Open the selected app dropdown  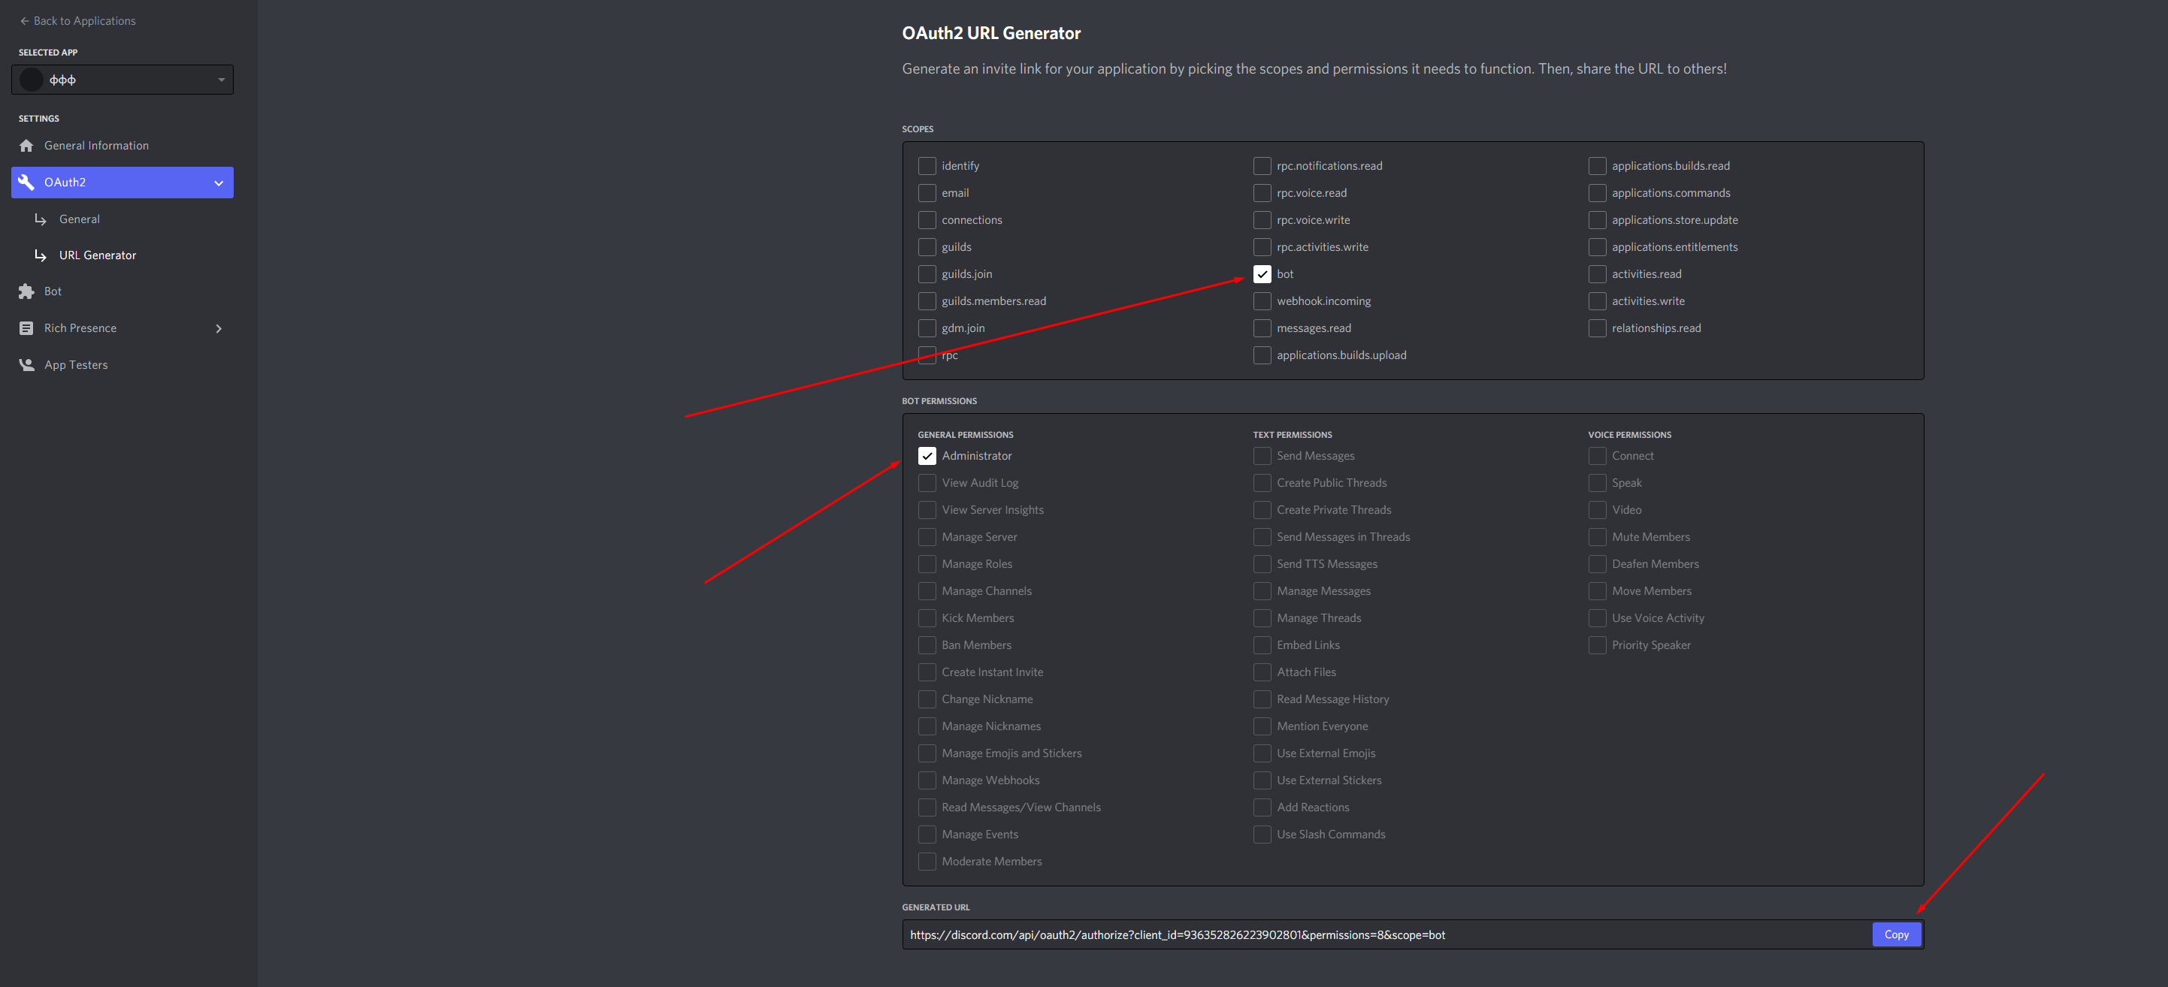click(x=222, y=80)
